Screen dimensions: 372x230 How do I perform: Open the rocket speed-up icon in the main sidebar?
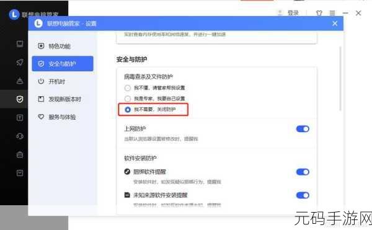[x=20, y=63]
